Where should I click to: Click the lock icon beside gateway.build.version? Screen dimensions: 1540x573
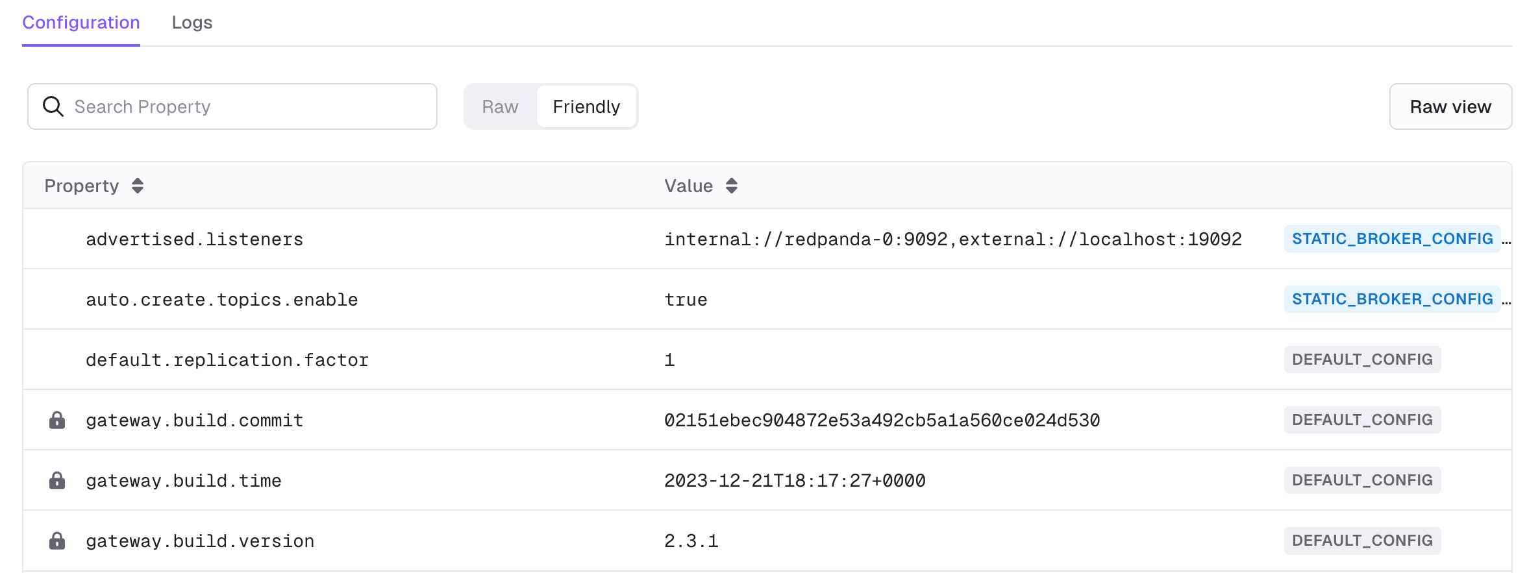(x=57, y=541)
